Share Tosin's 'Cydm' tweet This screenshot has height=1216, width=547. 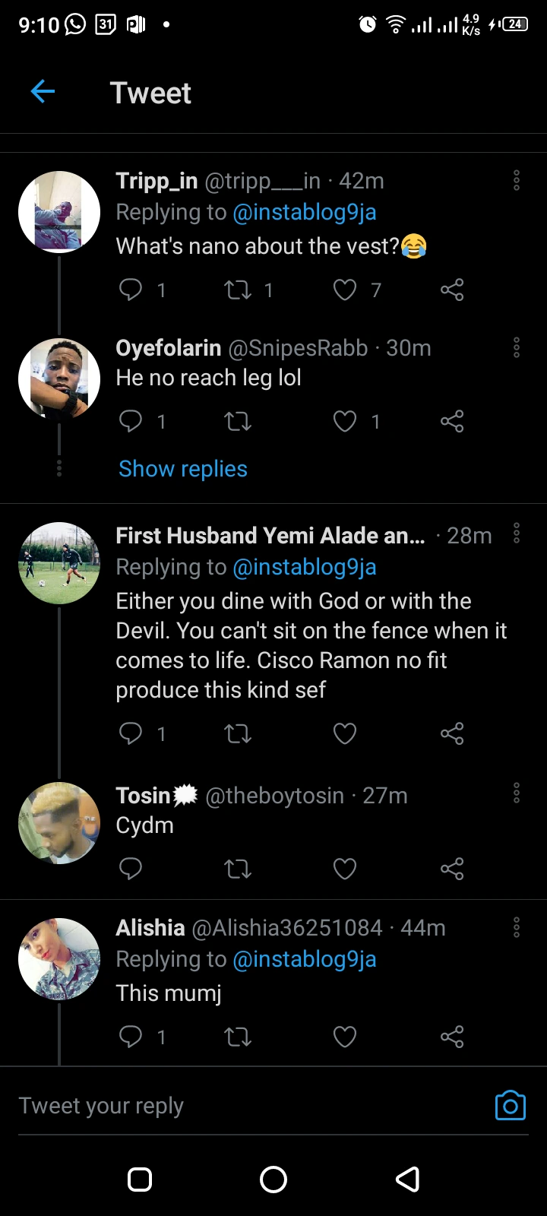452,869
